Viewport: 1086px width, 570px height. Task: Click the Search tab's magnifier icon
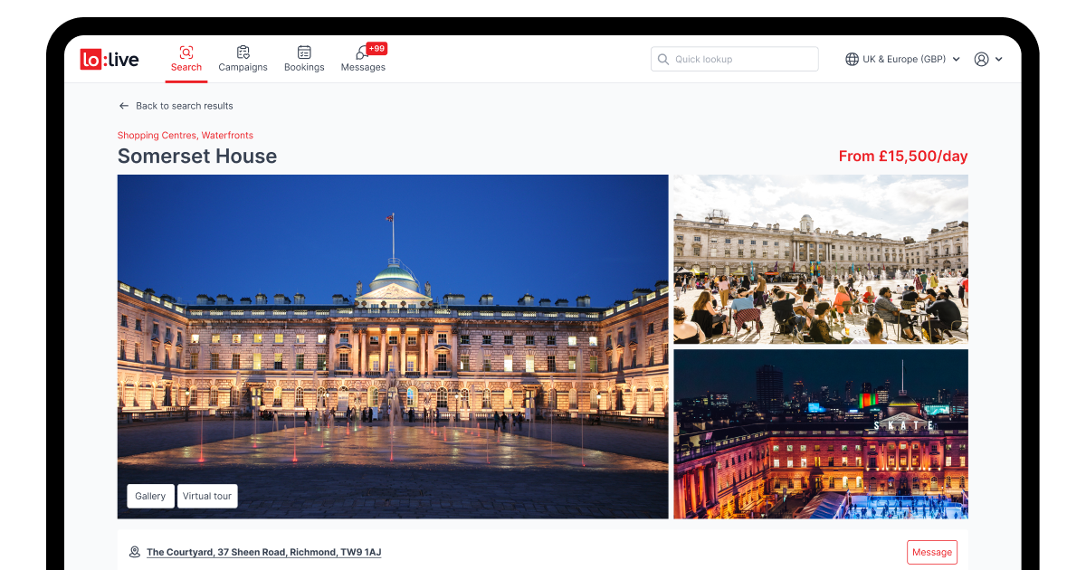(186, 52)
